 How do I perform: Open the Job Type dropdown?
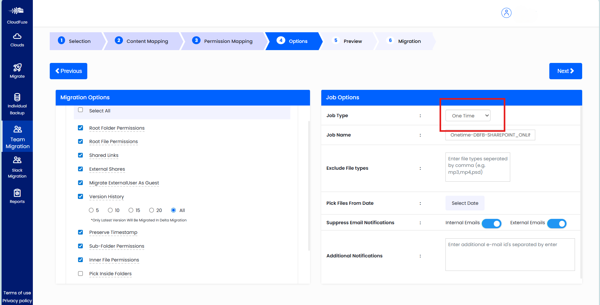coord(467,115)
